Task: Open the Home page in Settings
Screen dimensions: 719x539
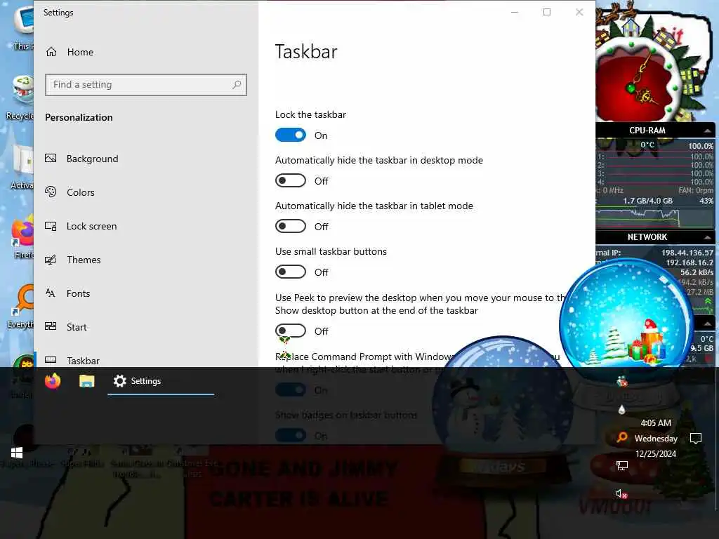Action: (x=70, y=52)
